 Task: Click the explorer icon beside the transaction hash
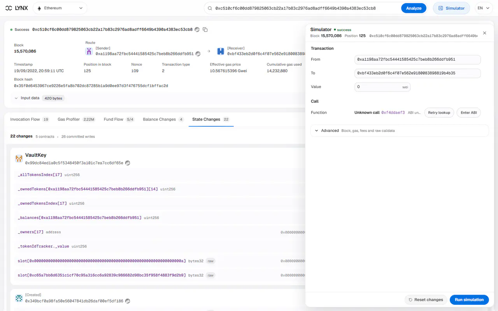pos(197,30)
